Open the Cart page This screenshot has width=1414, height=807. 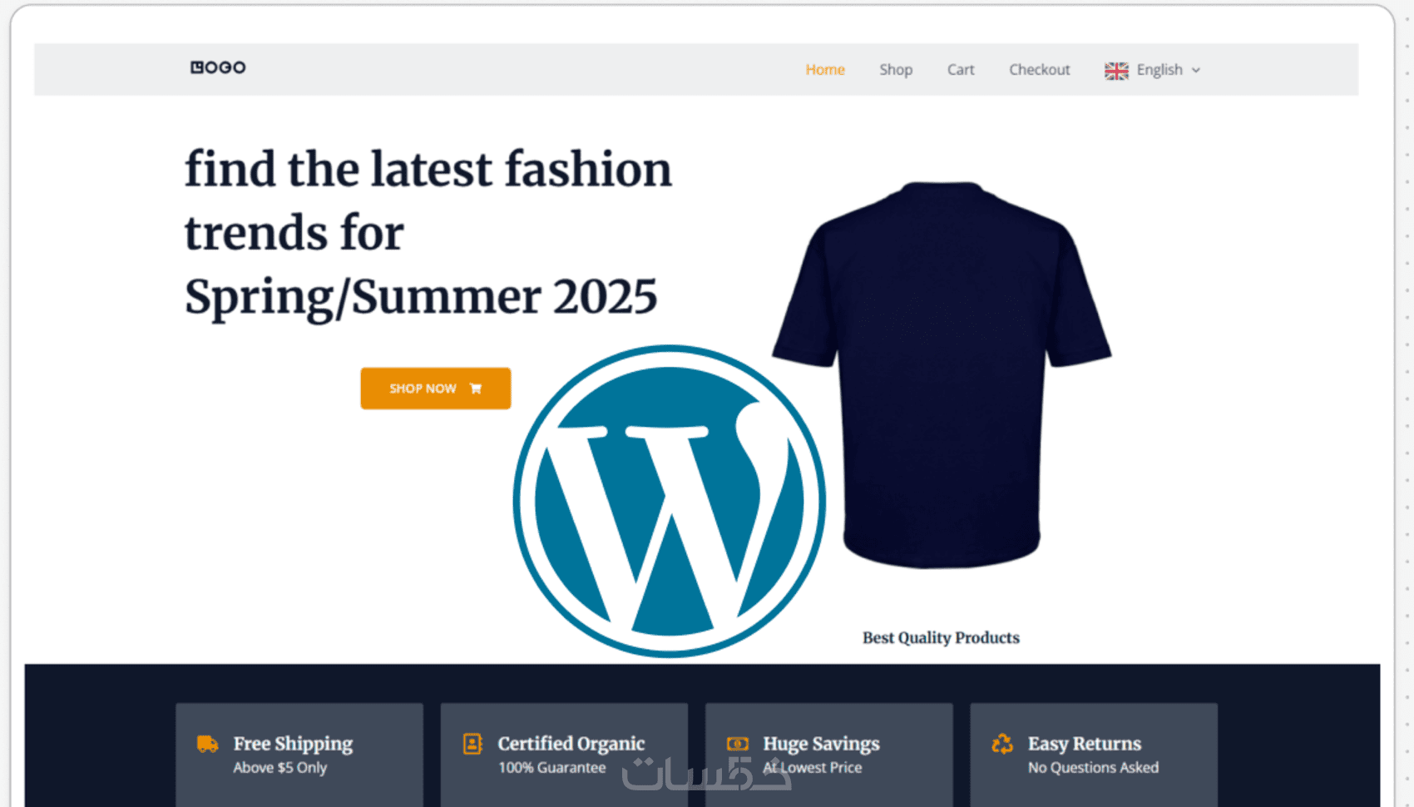961,70
